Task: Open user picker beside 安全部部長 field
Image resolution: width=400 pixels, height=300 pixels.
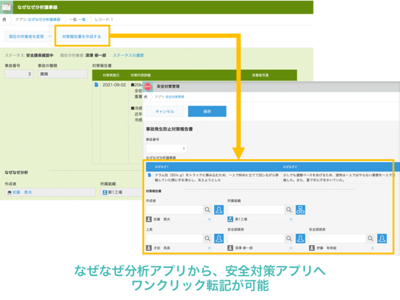Action: [382, 238]
